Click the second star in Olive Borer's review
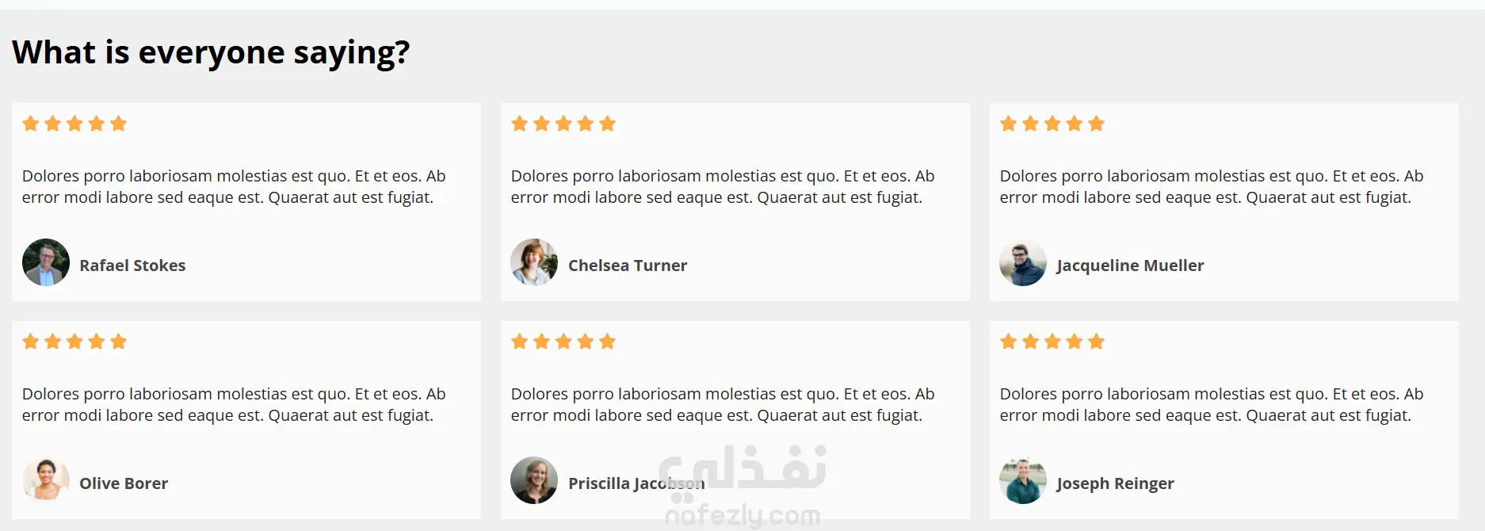This screenshot has height=531, width=1485. click(53, 342)
